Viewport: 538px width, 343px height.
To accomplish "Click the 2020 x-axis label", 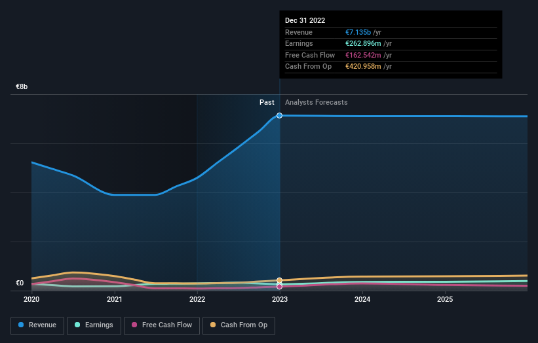I will click(x=31, y=299).
